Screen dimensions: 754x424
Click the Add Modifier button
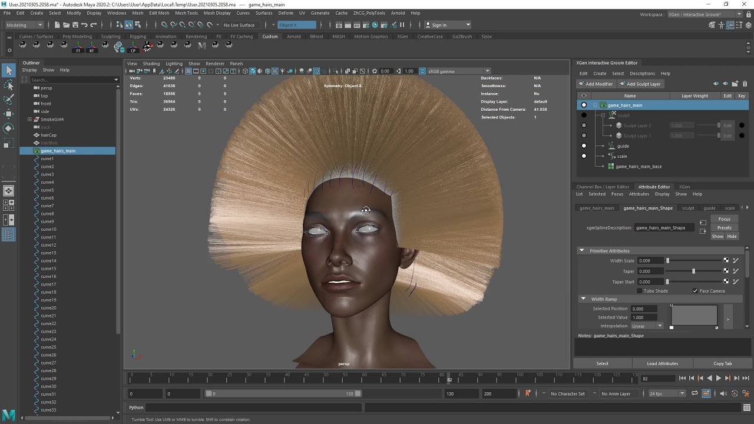click(x=596, y=84)
